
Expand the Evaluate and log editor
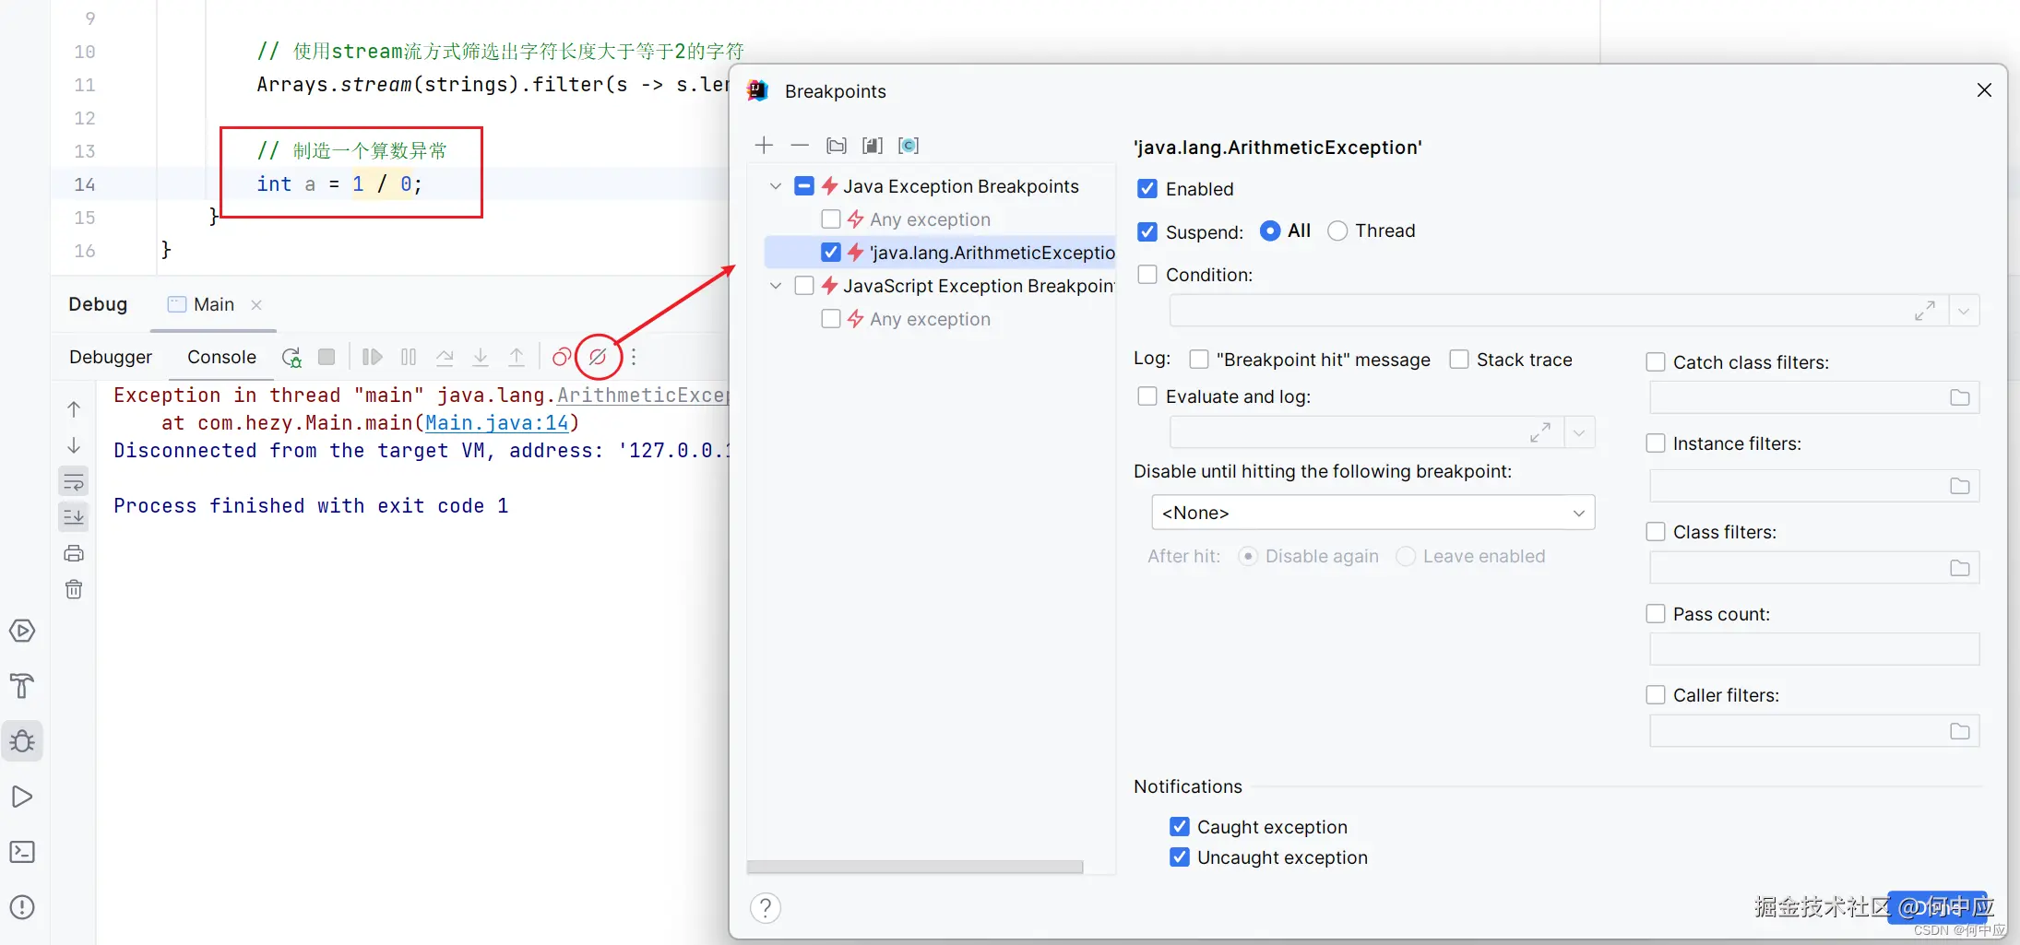click(1540, 432)
